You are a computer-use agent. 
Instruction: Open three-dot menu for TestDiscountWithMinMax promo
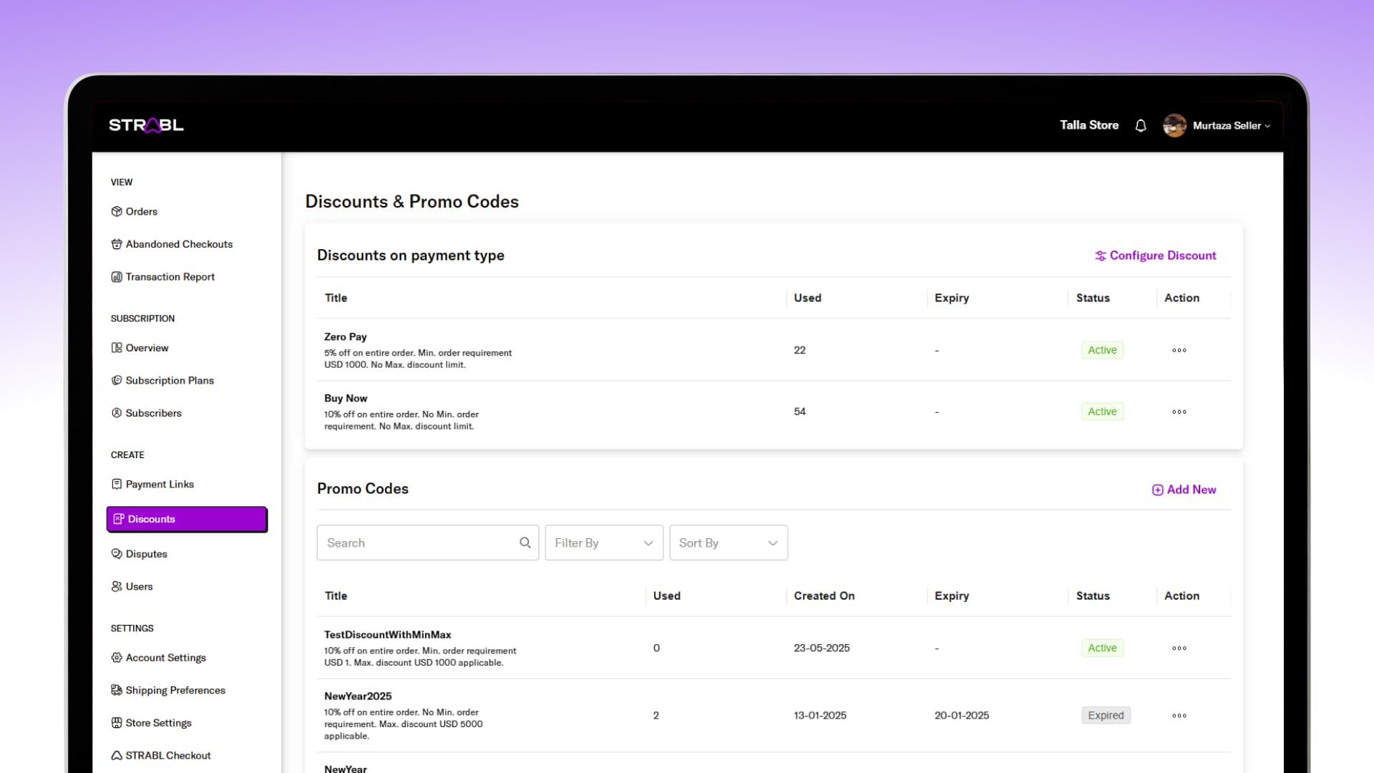1179,648
